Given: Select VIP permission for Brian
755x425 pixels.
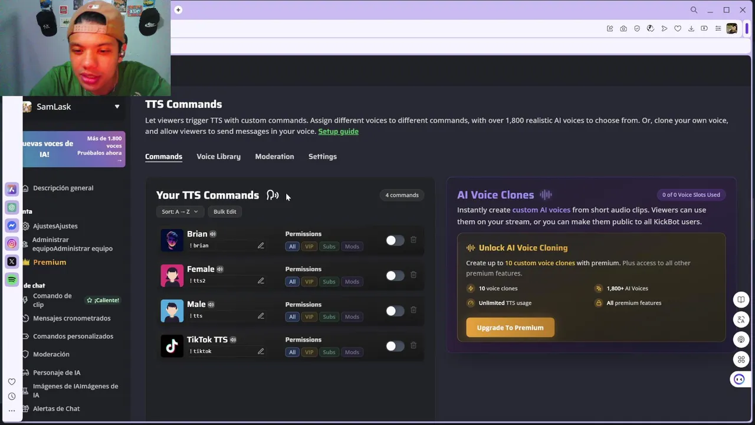Looking at the screenshot, I should click(309, 246).
